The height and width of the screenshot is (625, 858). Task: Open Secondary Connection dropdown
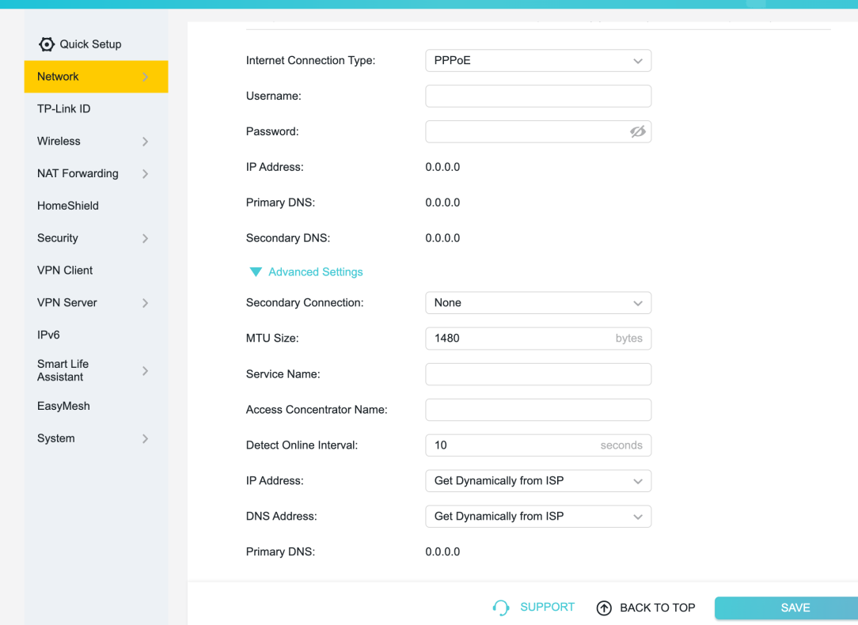click(x=538, y=303)
